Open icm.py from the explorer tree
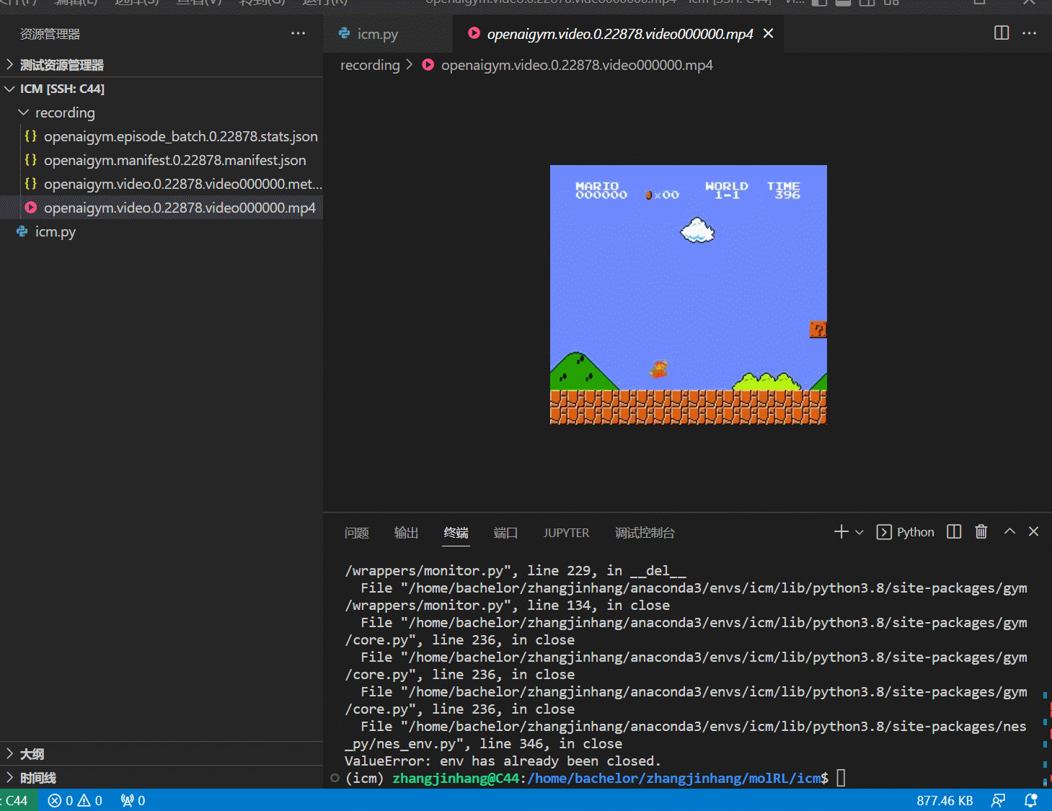Image resolution: width=1052 pixels, height=811 pixels. 162,231
